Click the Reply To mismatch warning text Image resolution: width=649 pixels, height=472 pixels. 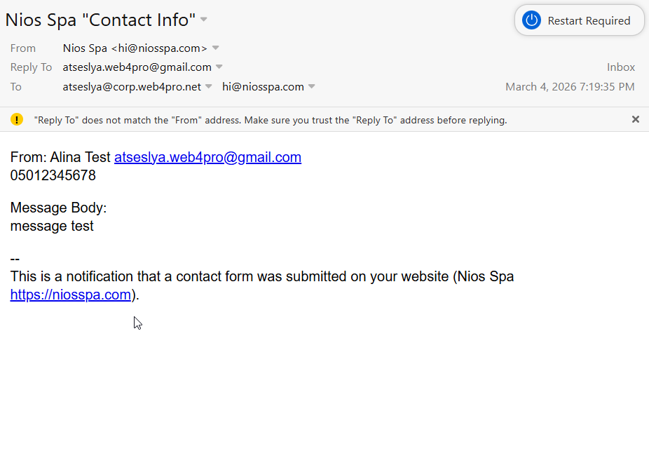271,120
